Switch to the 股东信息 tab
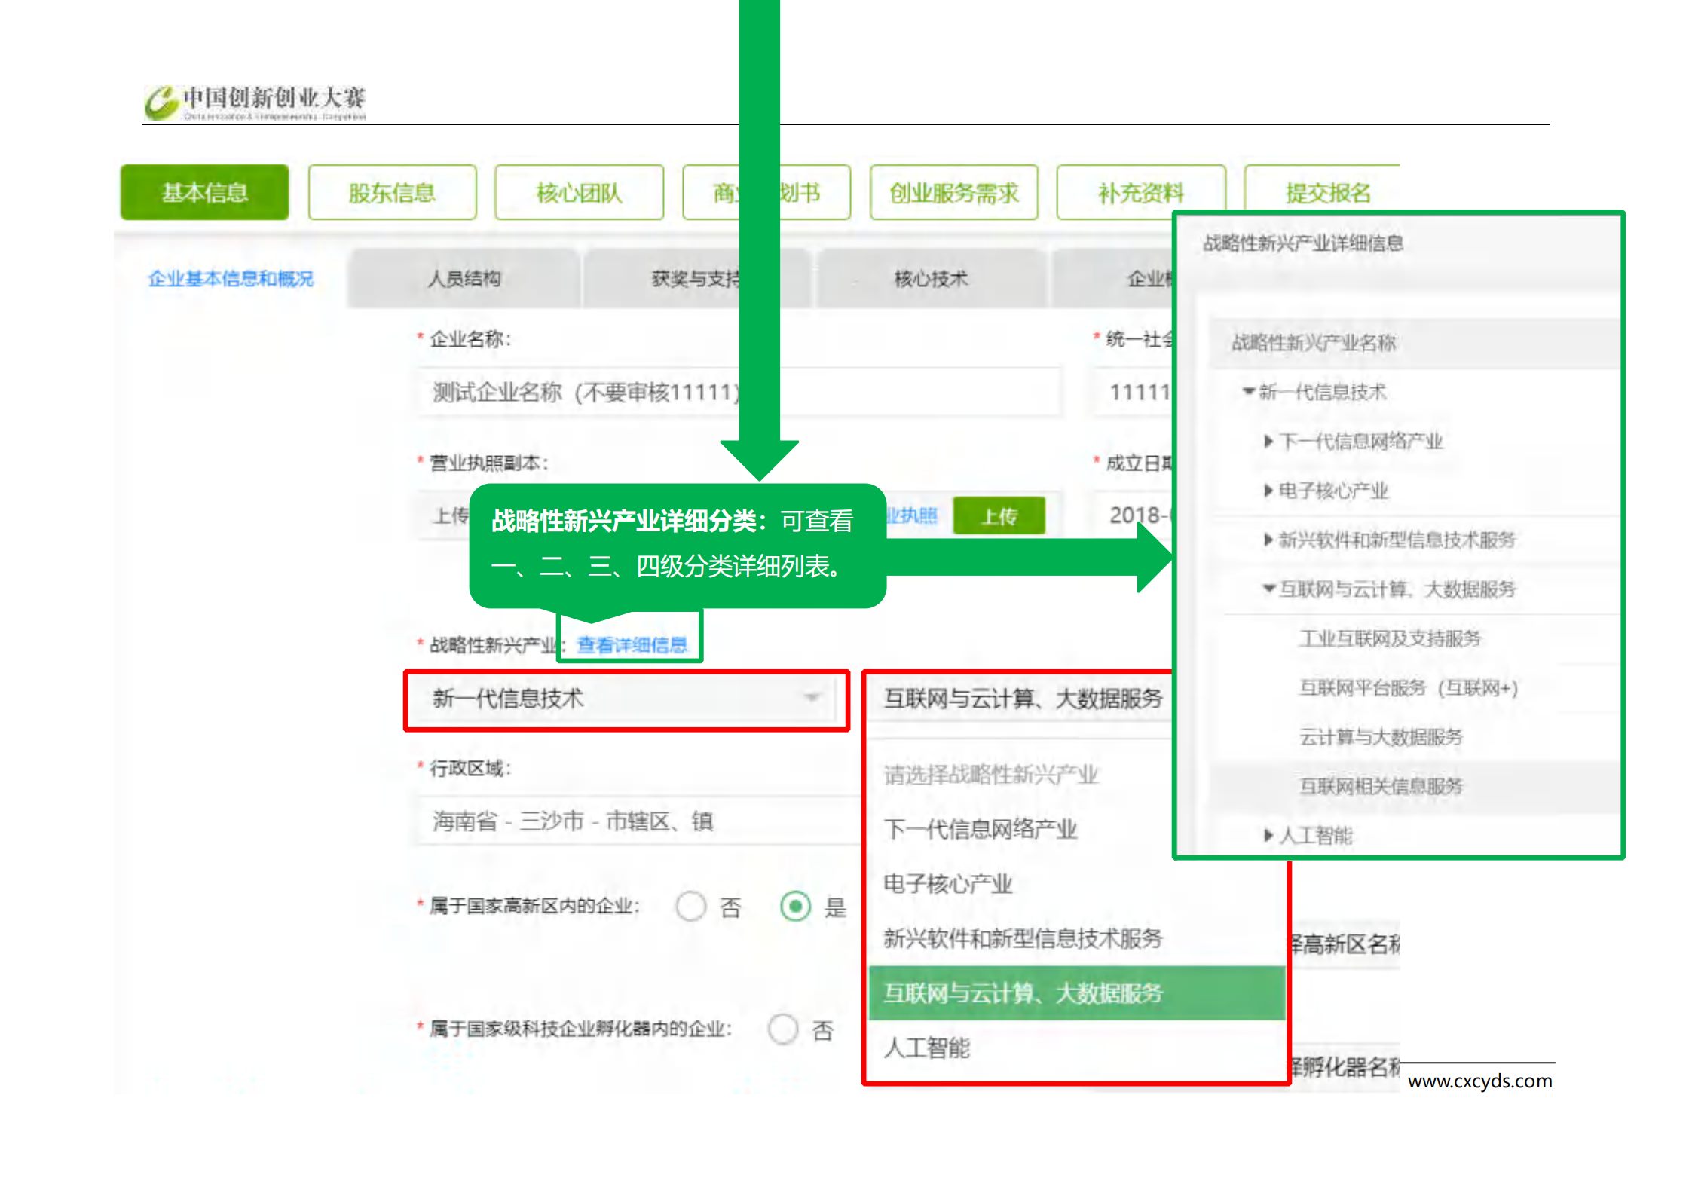 click(x=392, y=193)
